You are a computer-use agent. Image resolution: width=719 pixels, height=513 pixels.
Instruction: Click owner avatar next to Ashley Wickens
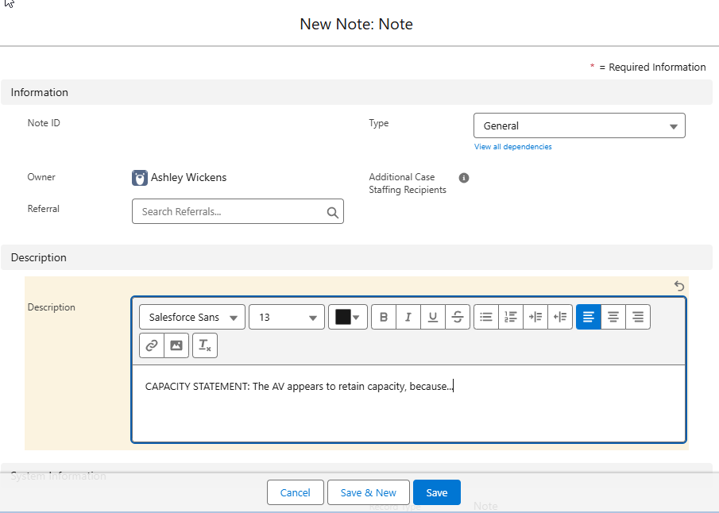pos(139,177)
